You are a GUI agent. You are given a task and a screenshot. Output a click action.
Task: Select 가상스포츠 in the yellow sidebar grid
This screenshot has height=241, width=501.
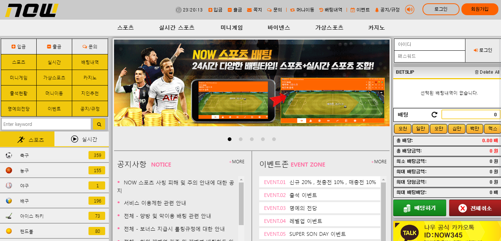tap(54, 78)
